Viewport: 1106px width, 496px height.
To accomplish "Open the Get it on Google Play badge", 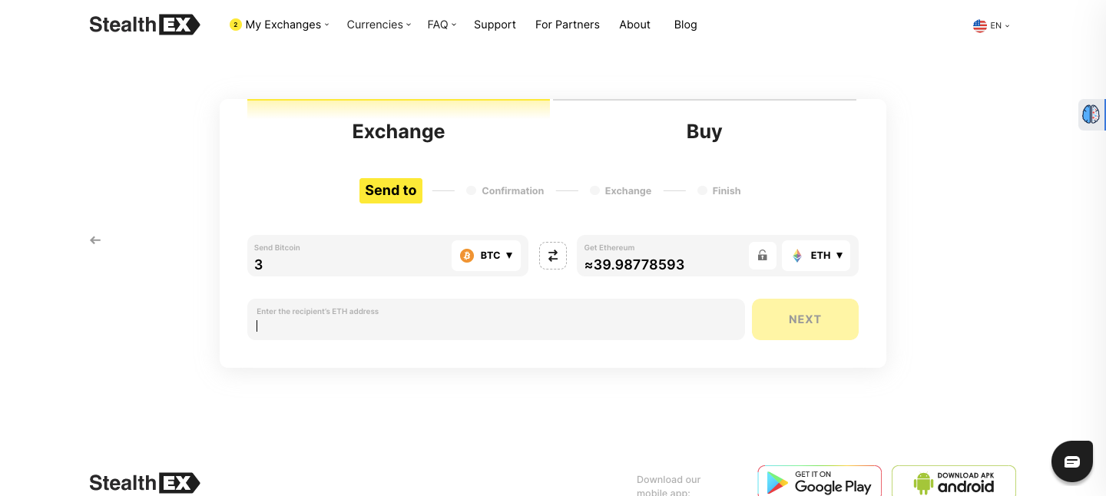I will (820, 481).
